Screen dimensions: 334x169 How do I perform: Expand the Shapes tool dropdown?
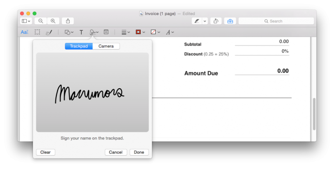pos(69,32)
